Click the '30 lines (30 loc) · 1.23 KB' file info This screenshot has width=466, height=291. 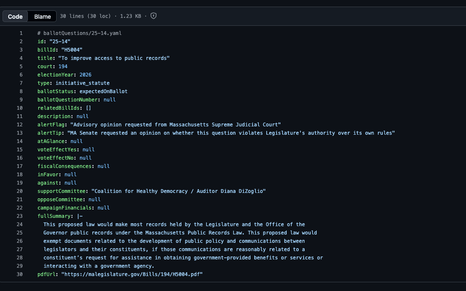[x=100, y=16]
